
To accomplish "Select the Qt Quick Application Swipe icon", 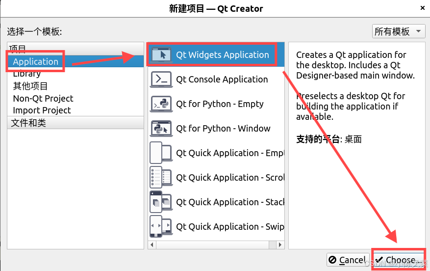I will point(161,226).
